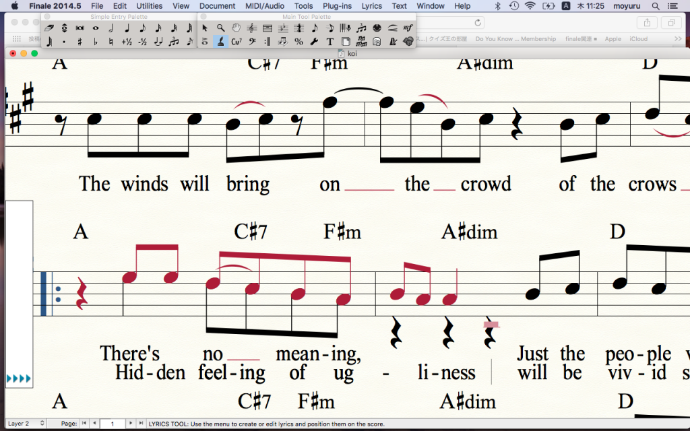Go to first page button
The height and width of the screenshot is (431, 690).
(x=84, y=423)
